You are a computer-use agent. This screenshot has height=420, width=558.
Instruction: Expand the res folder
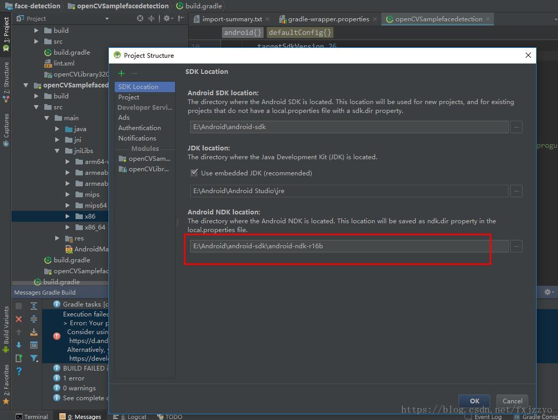[x=57, y=238]
